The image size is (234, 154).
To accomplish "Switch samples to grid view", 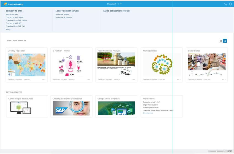I will 225,41.
